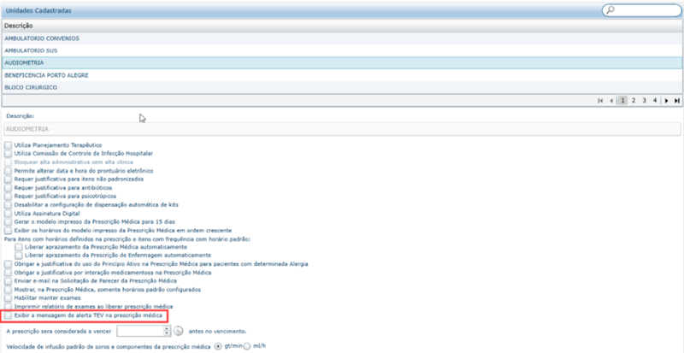The height and width of the screenshot is (353, 684).
Task: Check Liberar aprazamento da Prescrição Médica automaticamente
Action: point(19,247)
